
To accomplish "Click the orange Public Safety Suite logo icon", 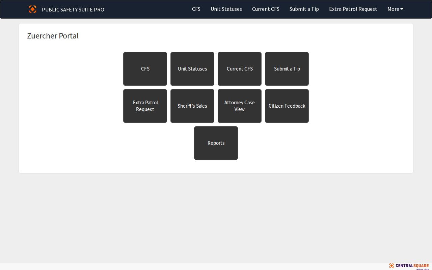I will [32, 9].
